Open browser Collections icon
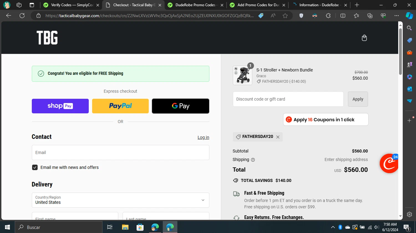Viewport: 416px width, 233px height. click(x=370, y=16)
